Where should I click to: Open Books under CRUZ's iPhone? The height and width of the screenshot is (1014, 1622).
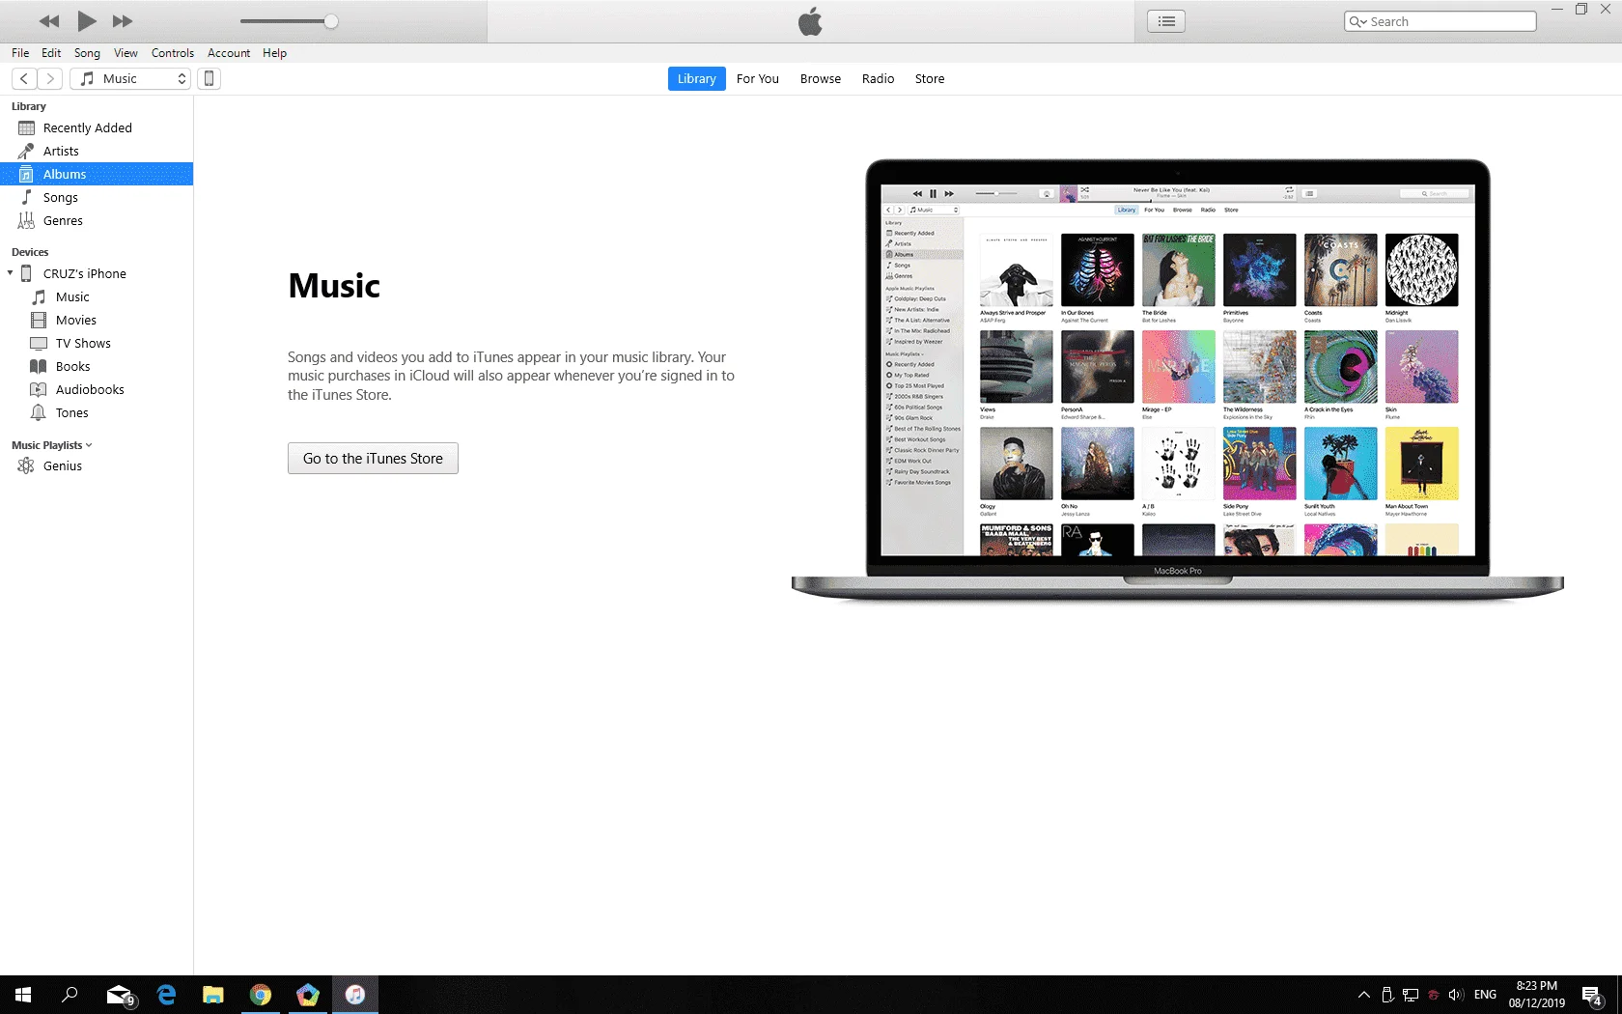(x=97, y=366)
